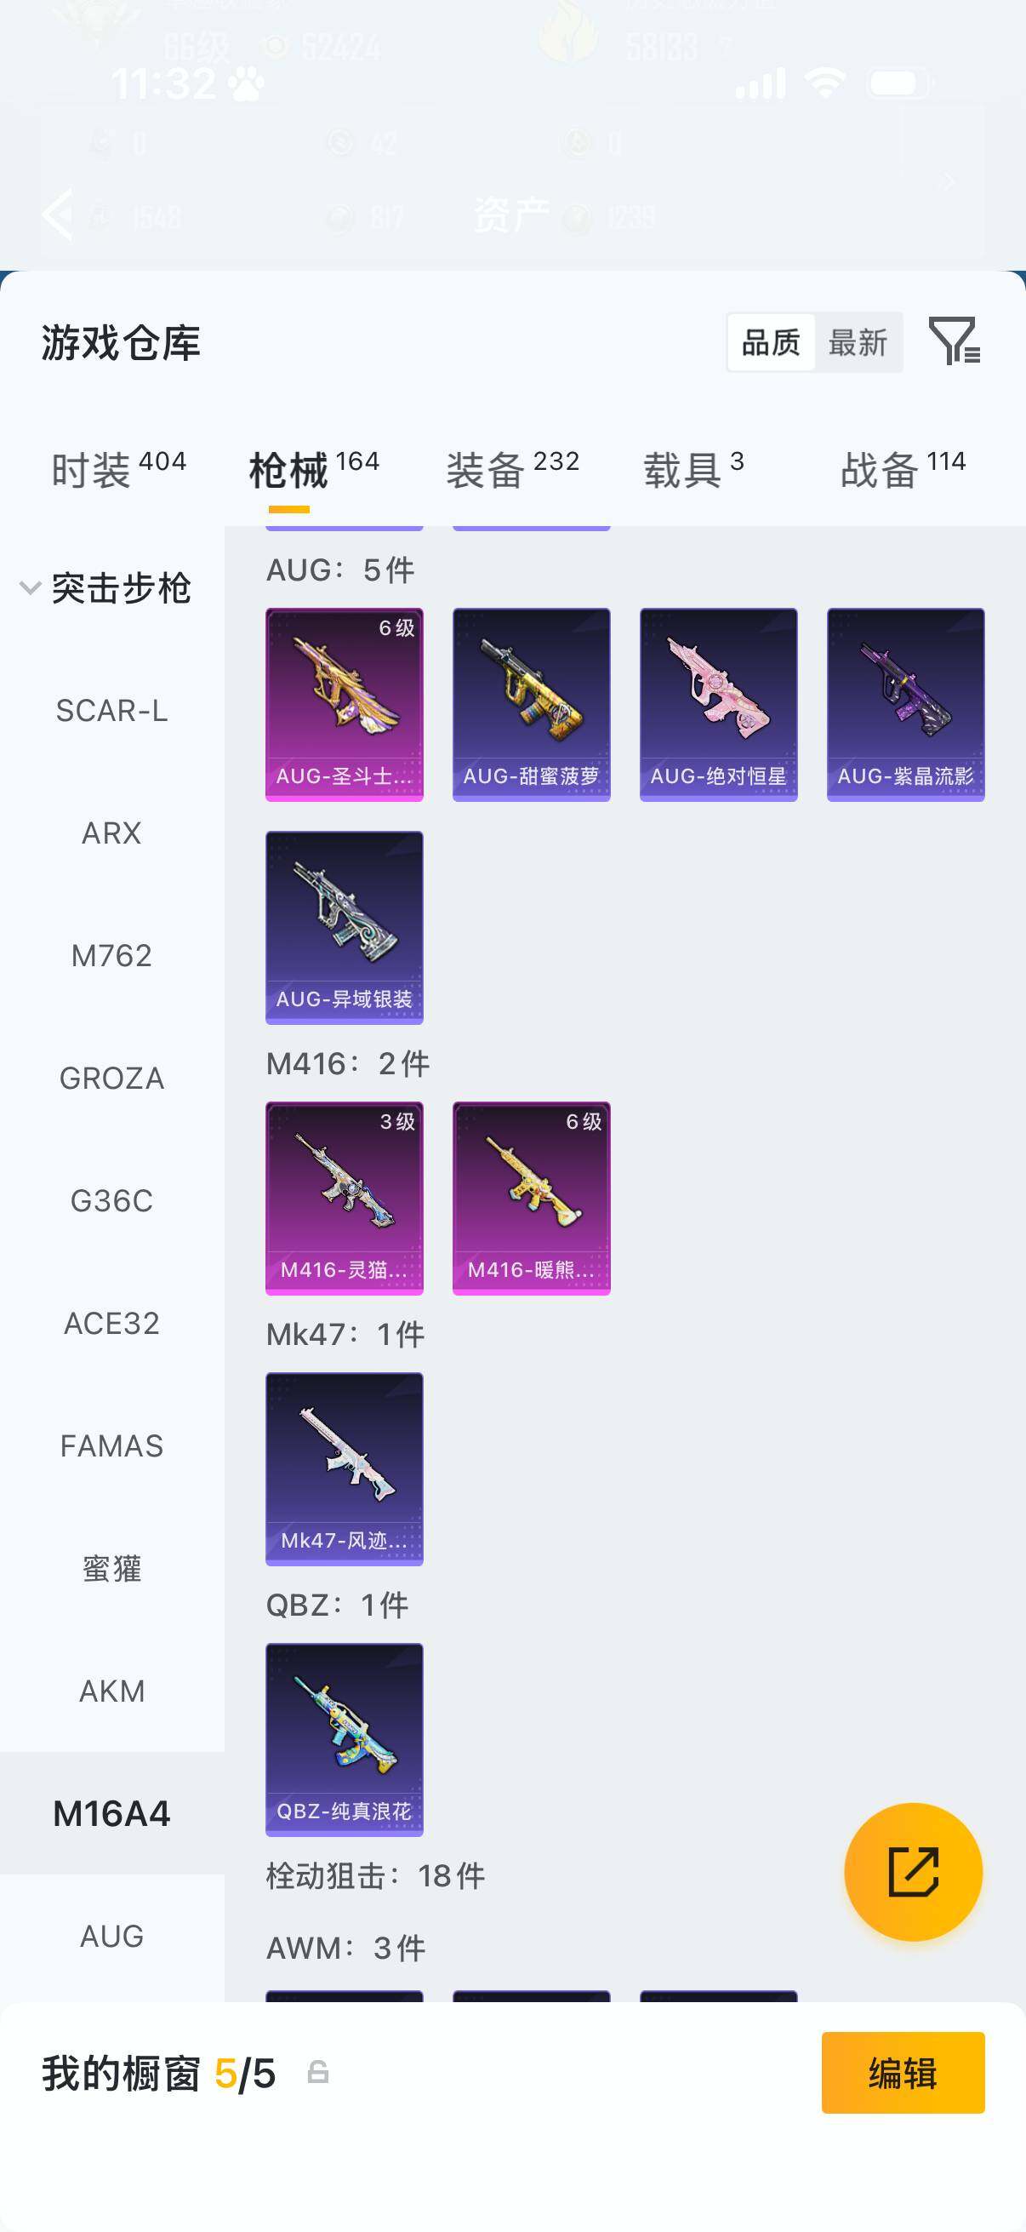Select GROZA in the weapon sidebar
Viewport: 1026px width, 2232px height.
pyautogui.click(x=111, y=1079)
